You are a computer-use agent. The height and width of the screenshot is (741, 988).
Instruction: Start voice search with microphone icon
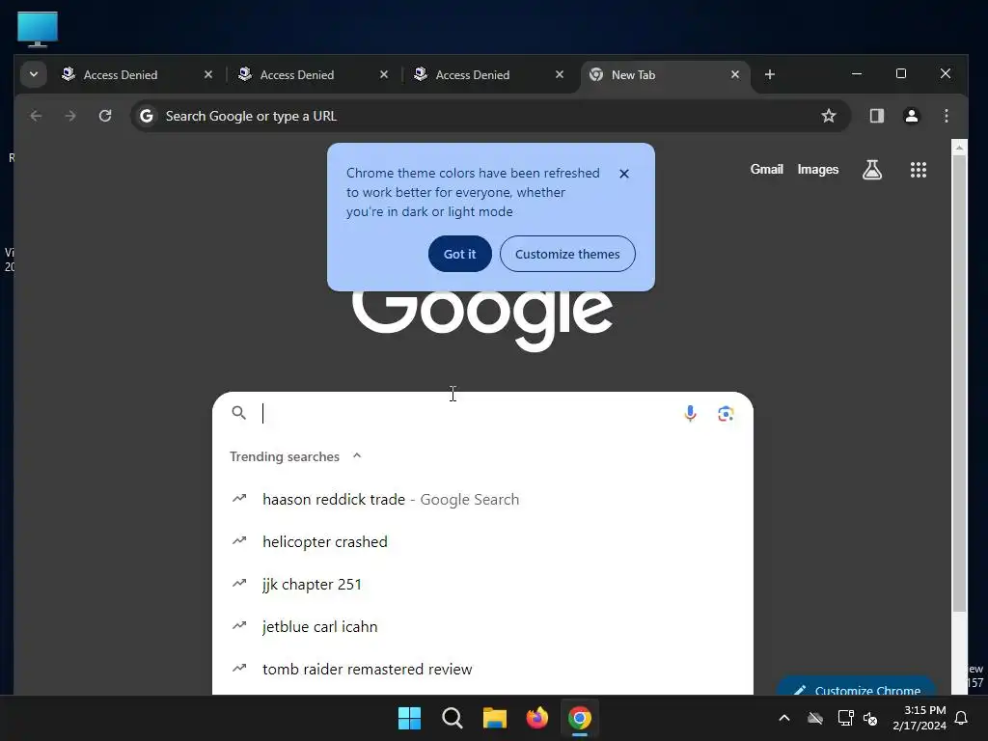coord(690,413)
